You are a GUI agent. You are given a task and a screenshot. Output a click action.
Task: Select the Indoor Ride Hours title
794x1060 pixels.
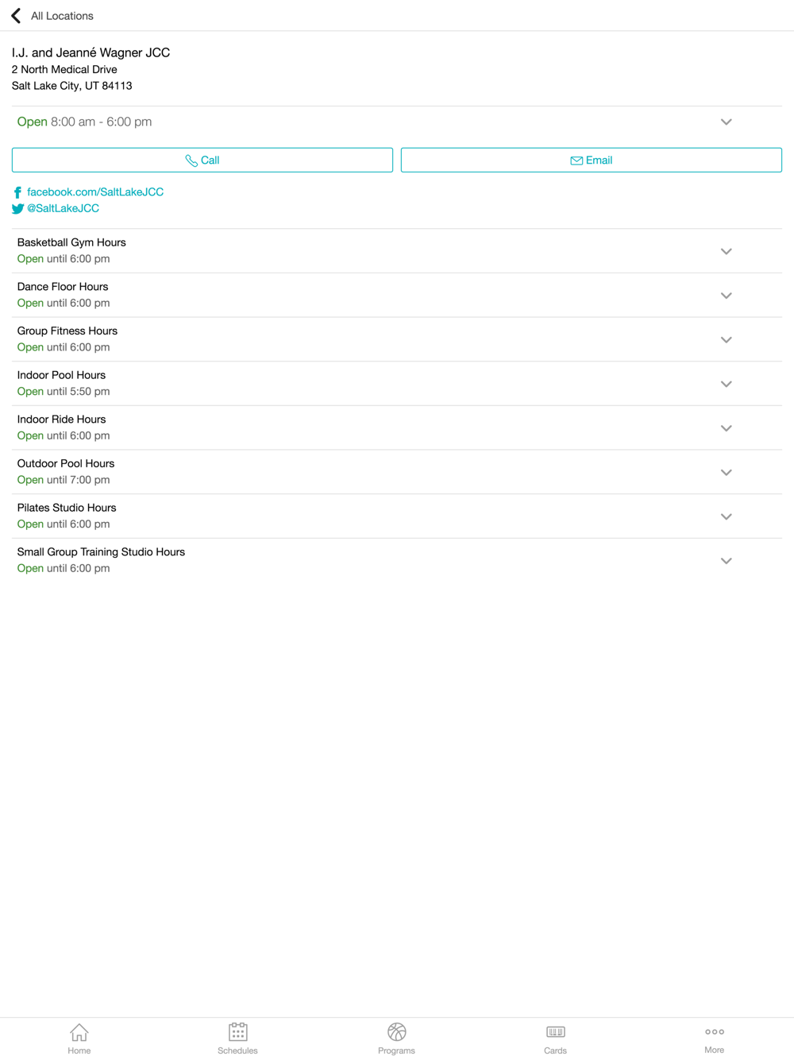click(61, 420)
